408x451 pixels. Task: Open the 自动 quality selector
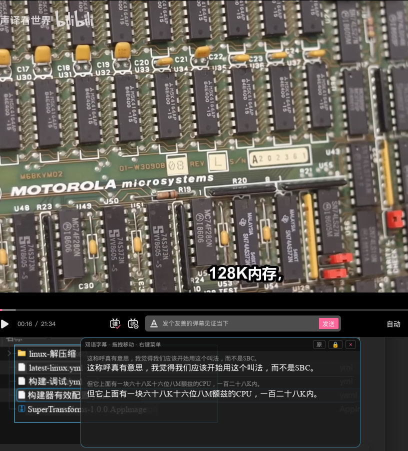[x=393, y=324]
